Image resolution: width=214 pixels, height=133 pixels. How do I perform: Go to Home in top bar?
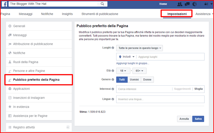tap(163, 4)
